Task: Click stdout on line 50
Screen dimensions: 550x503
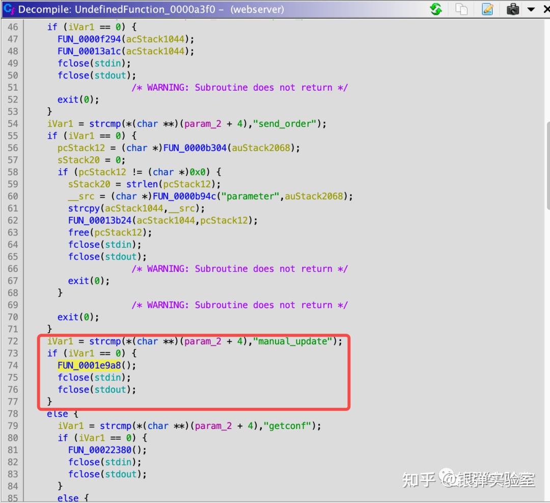Action: point(110,75)
